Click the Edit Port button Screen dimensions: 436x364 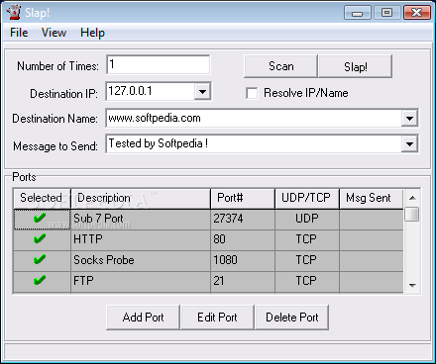(x=217, y=318)
